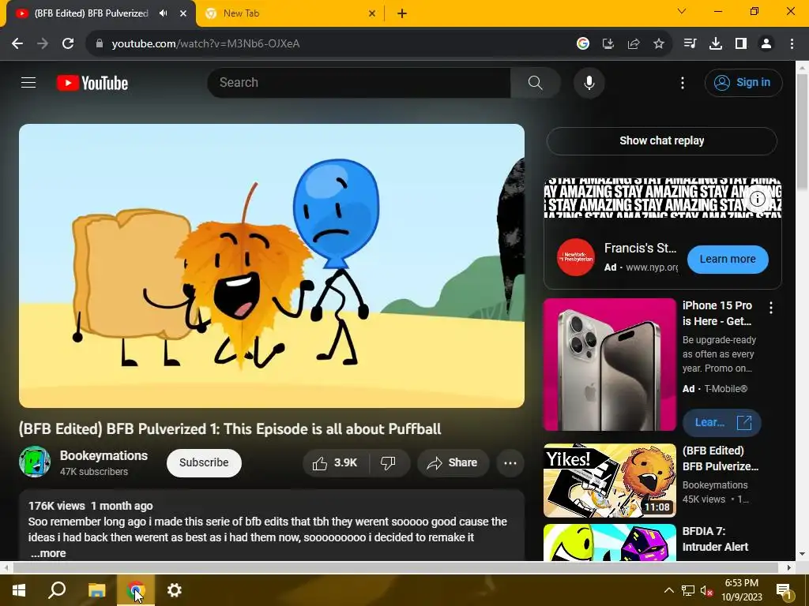
Task: Open the network tray icon
Action: (688, 590)
